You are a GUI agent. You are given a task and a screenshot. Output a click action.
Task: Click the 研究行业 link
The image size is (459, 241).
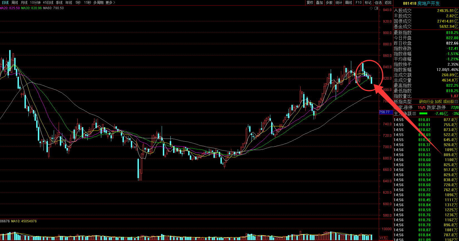click(427, 102)
